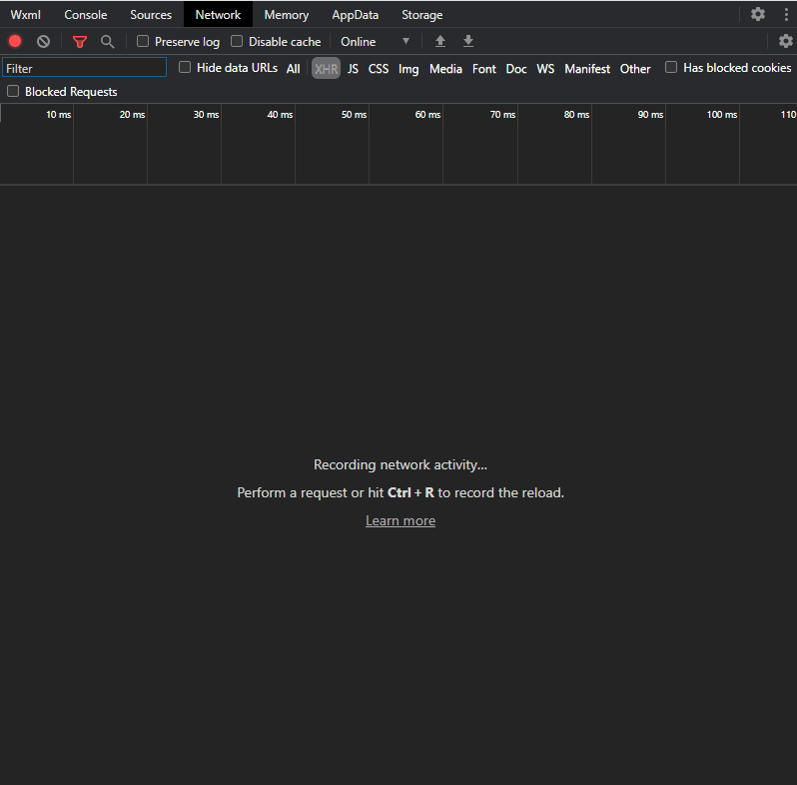
Task: Clear the network log
Action: (x=43, y=41)
